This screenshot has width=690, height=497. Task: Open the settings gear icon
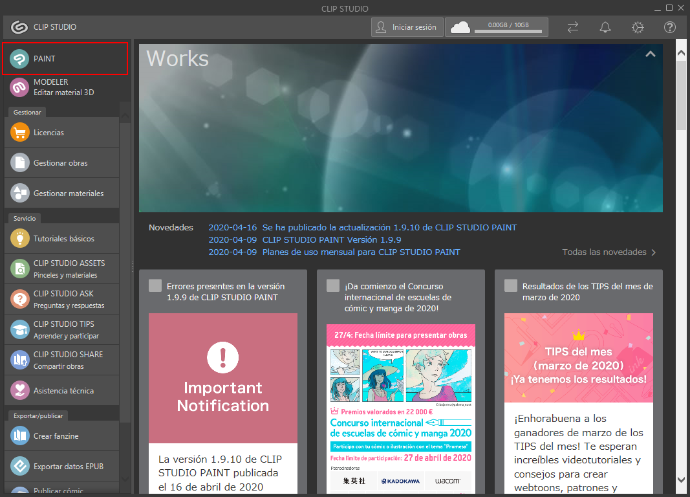pos(638,27)
